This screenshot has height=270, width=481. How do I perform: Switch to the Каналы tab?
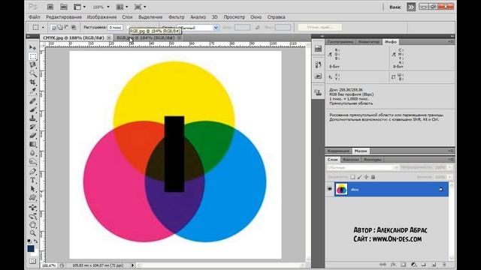click(x=350, y=160)
